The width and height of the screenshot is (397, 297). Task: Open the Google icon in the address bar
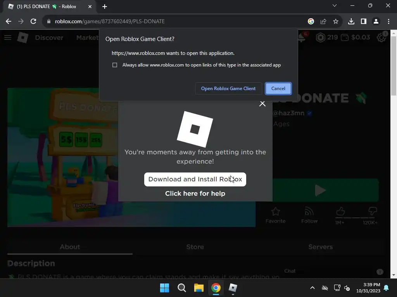pyautogui.click(x=311, y=22)
